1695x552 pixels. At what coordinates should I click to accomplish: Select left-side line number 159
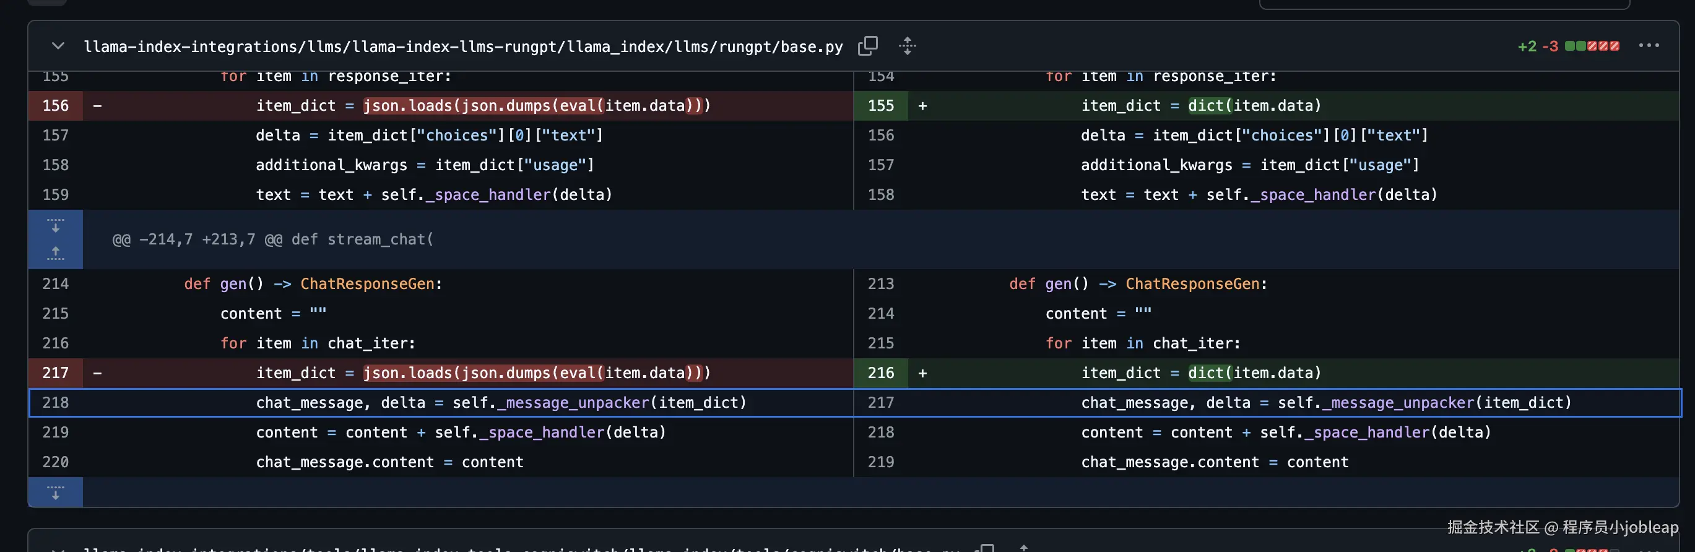coord(55,195)
